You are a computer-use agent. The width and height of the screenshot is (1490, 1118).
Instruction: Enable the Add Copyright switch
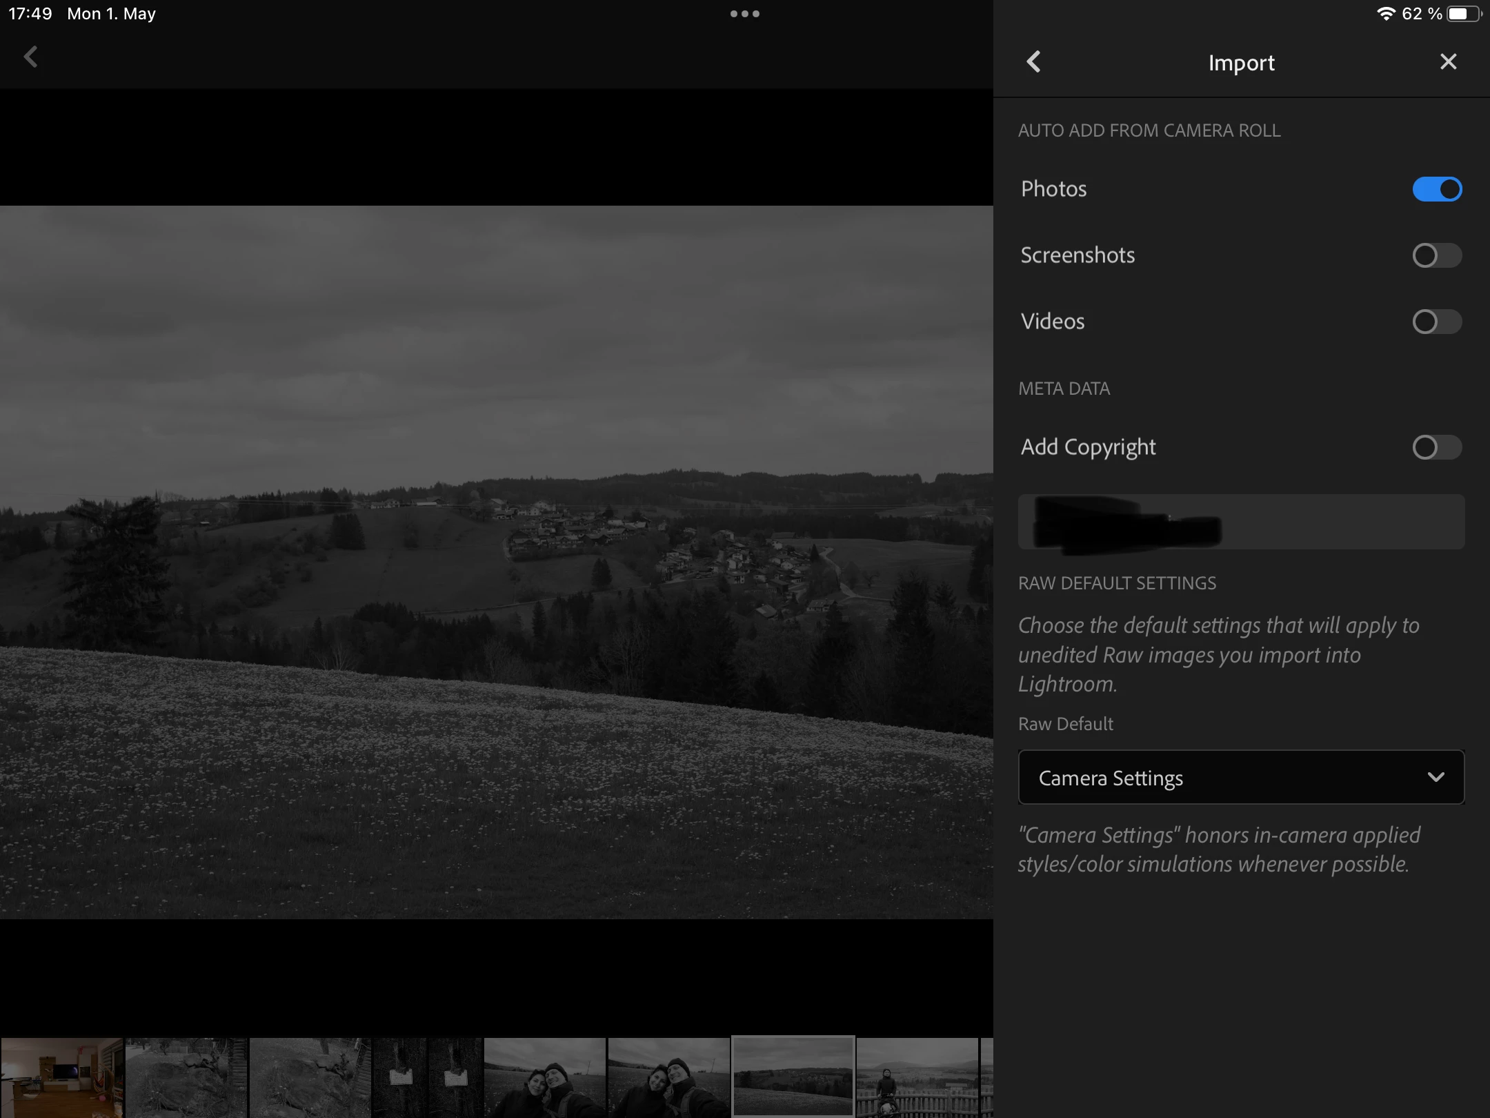click(x=1436, y=447)
